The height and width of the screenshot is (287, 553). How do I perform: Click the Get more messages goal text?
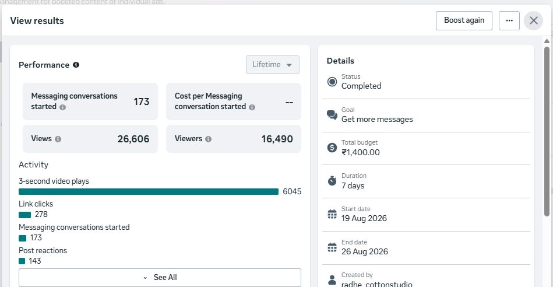(x=377, y=120)
